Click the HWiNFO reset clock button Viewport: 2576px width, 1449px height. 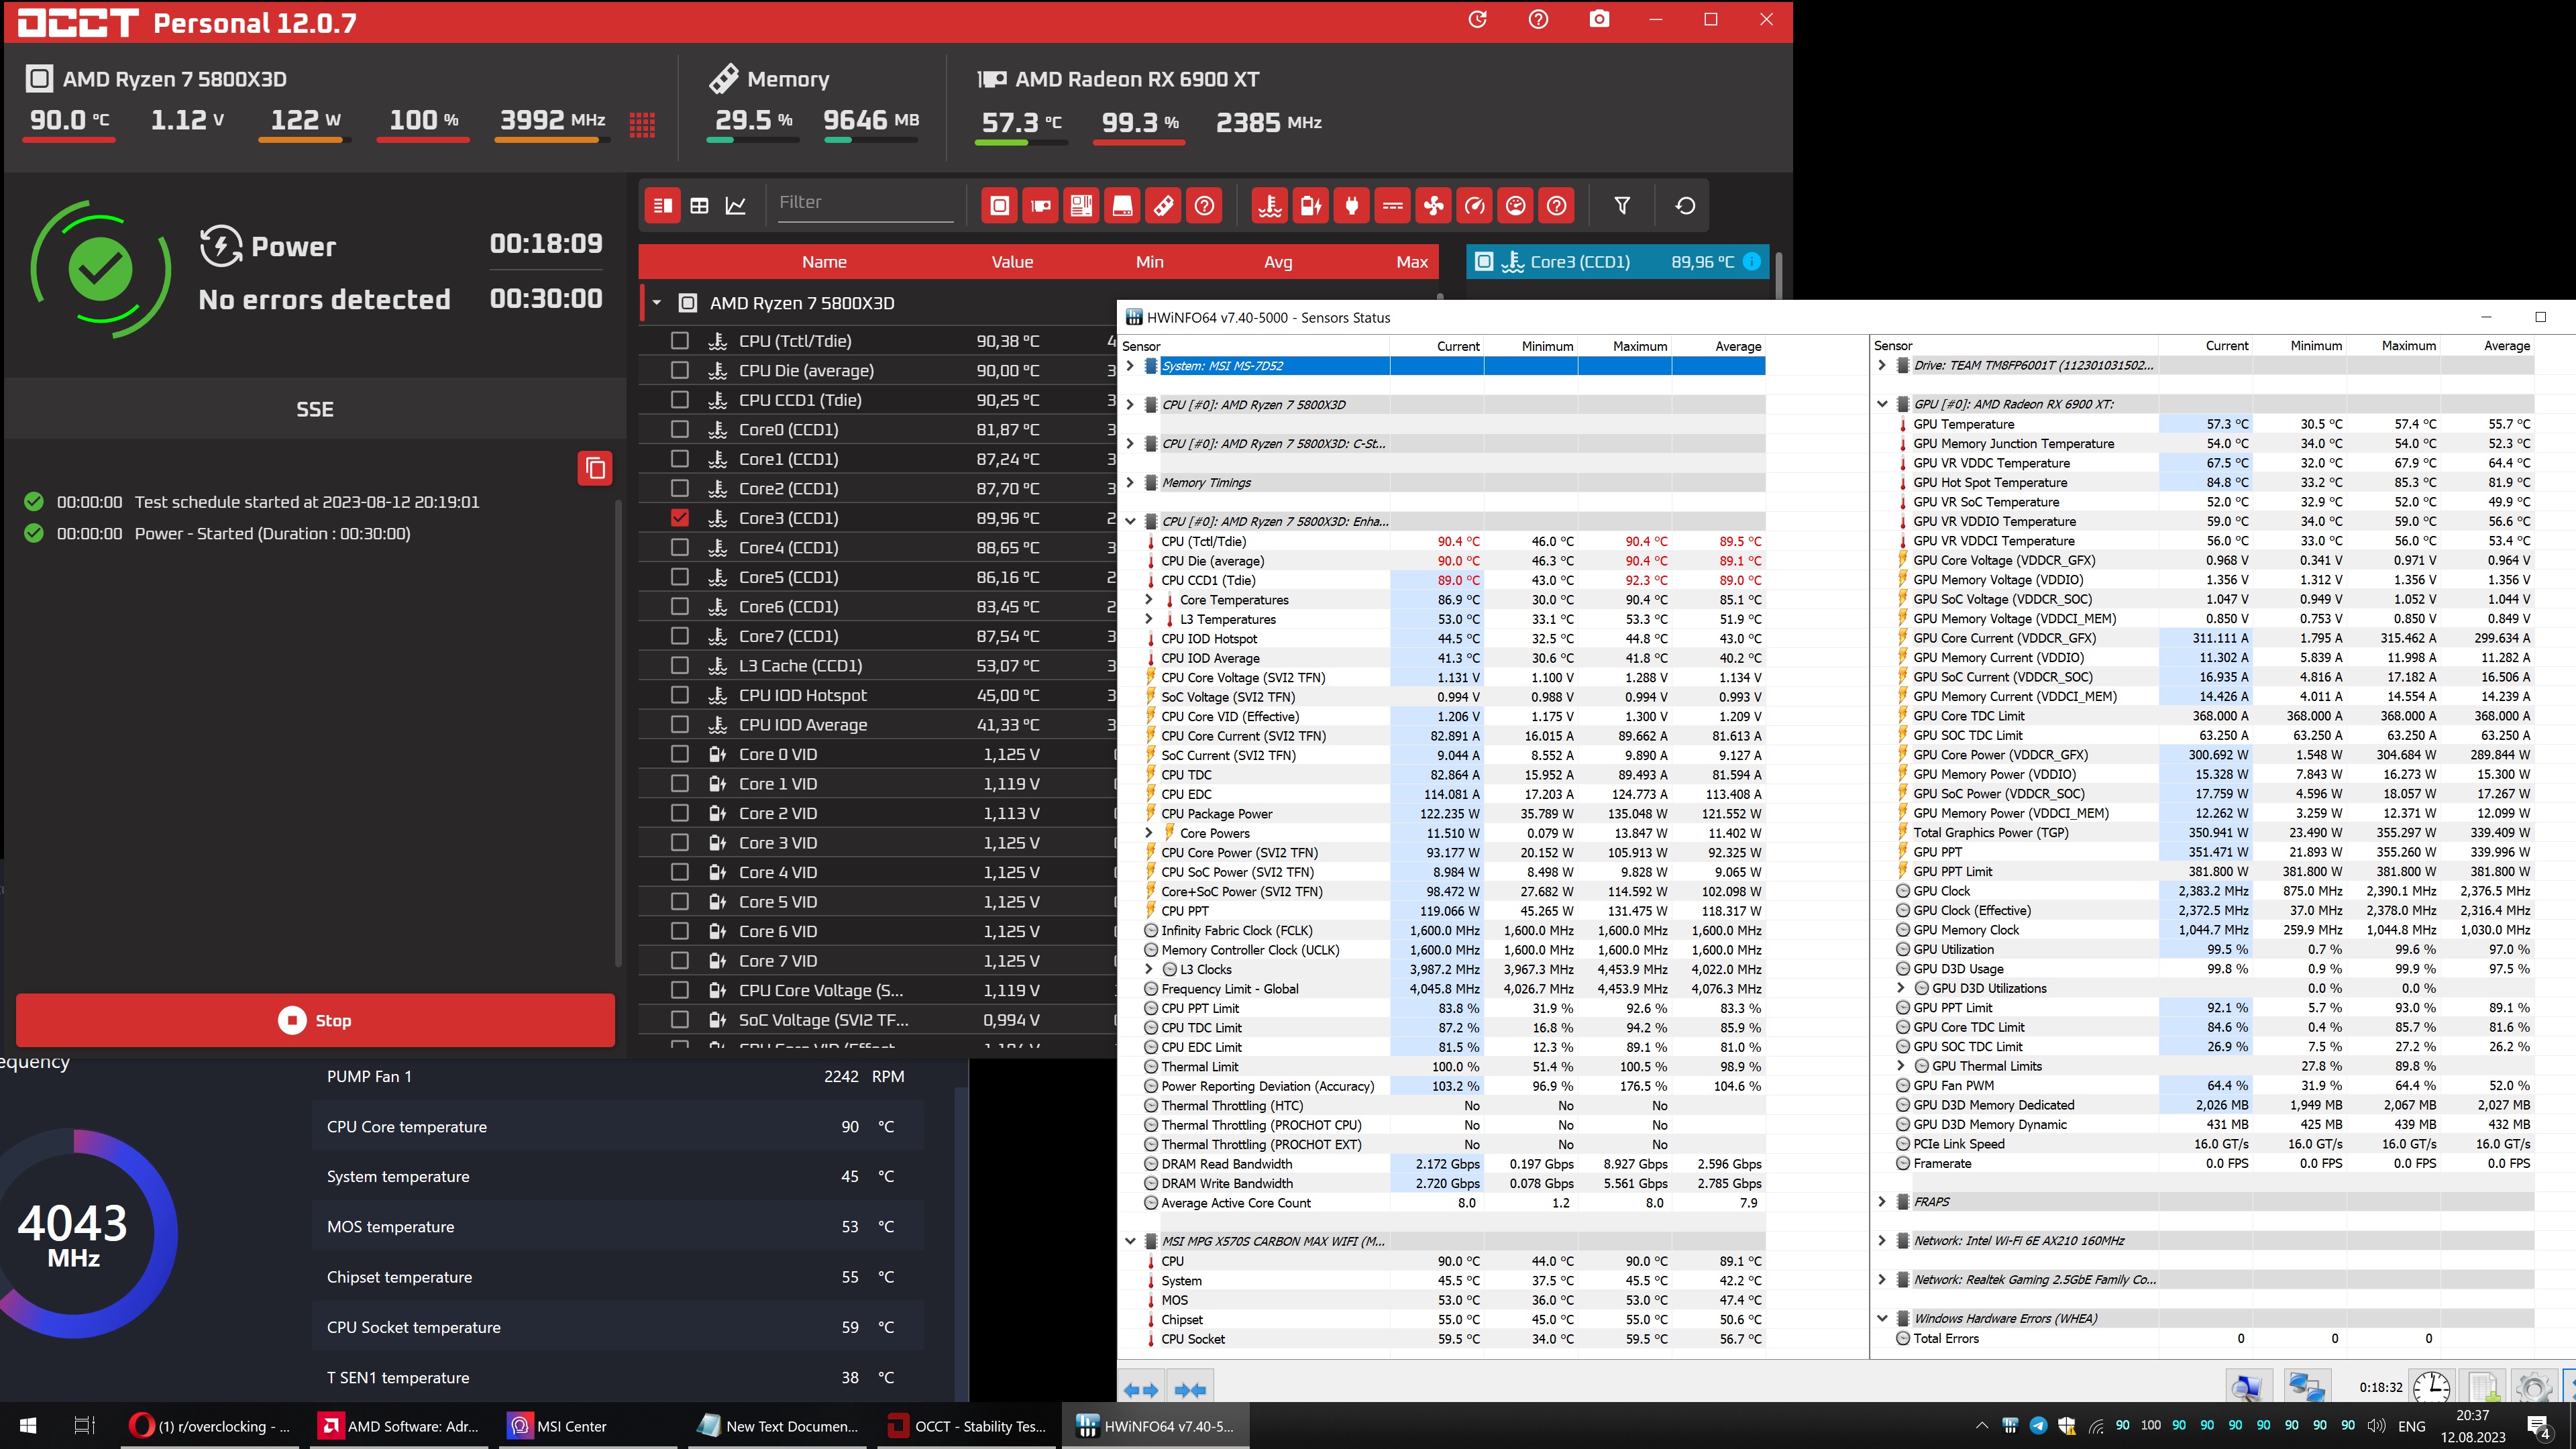click(2431, 1388)
